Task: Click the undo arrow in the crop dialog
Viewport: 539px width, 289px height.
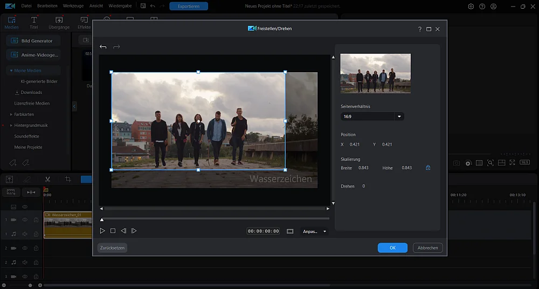Action: click(x=103, y=47)
